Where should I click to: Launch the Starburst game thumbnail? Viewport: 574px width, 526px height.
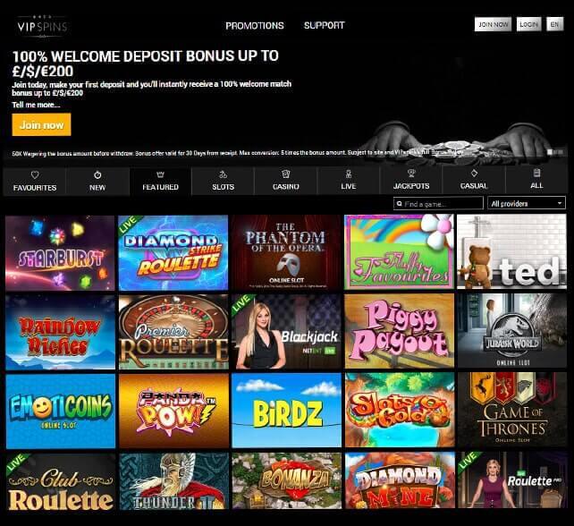click(x=60, y=253)
